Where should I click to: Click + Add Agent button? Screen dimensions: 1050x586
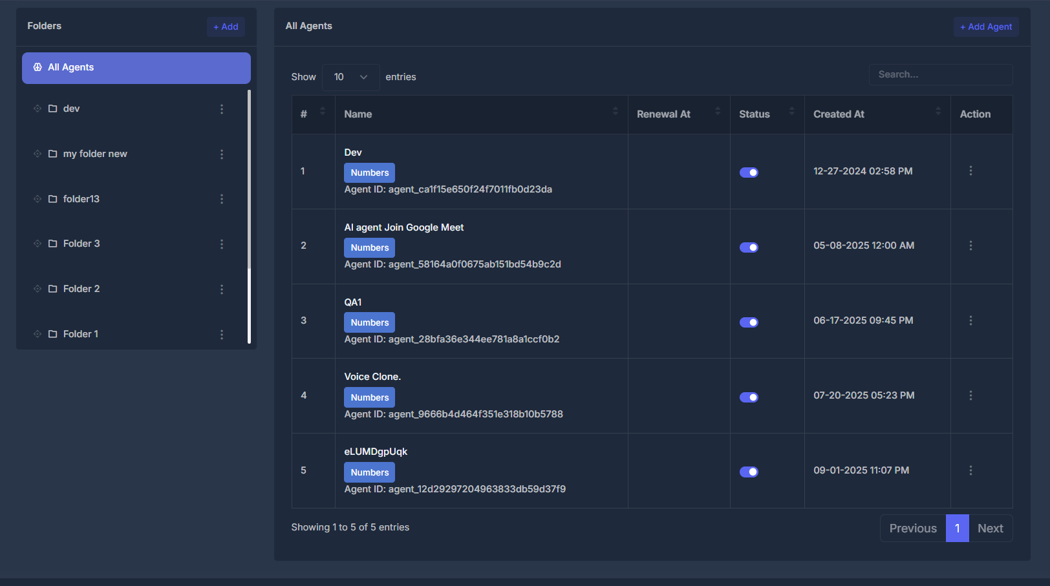(x=986, y=26)
